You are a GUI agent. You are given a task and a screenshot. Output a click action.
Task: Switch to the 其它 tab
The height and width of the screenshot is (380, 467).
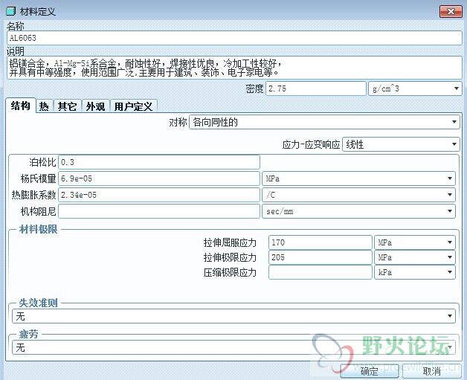[68, 106]
